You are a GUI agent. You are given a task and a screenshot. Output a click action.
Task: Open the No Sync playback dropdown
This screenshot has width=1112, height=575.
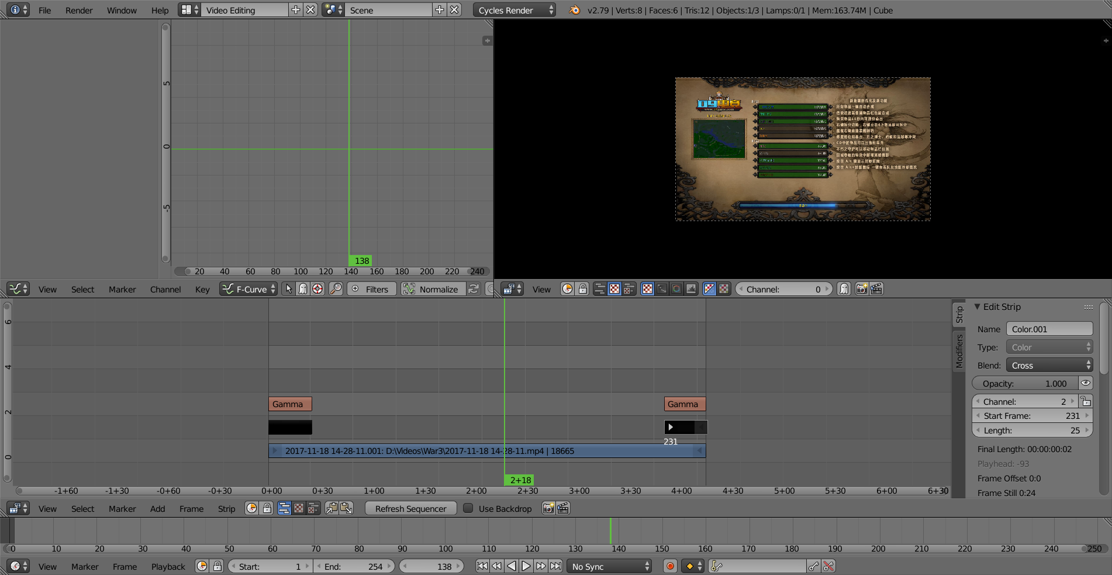pyautogui.click(x=609, y=566)
